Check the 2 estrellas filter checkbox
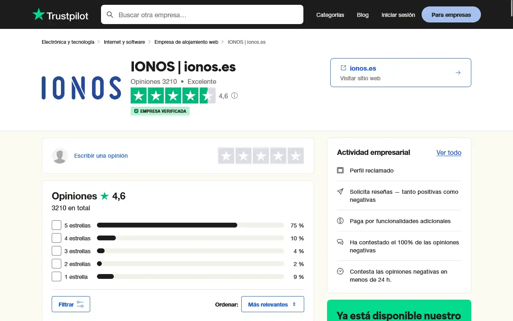This screenshot has width=513, height=321. pyautogui.click(x=57, y=264)
